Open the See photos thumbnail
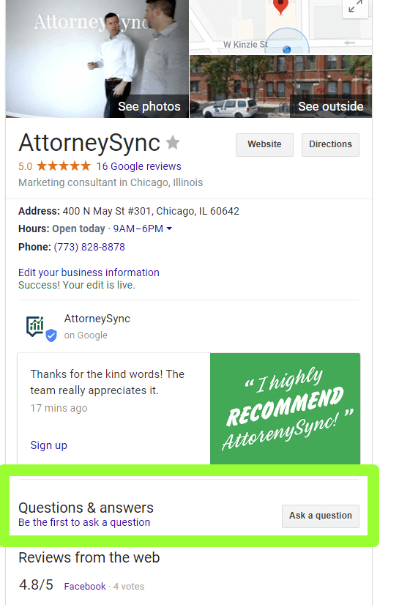This screenshot has height=605, width=399. (97, 59)
